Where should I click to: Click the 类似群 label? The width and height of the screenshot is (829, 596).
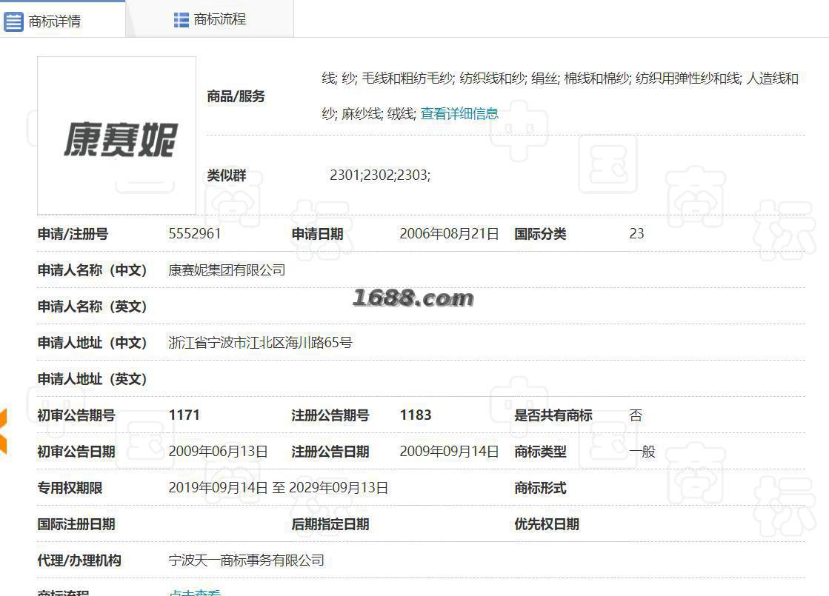coord(226,175)
